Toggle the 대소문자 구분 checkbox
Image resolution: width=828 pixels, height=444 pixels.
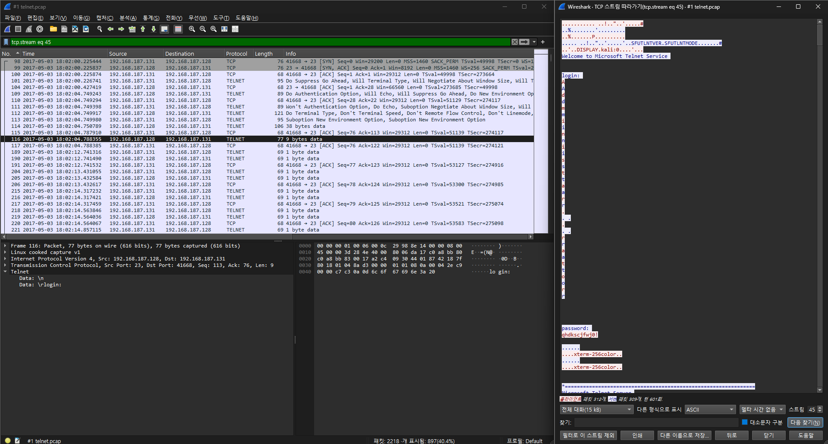click(744, 422)
